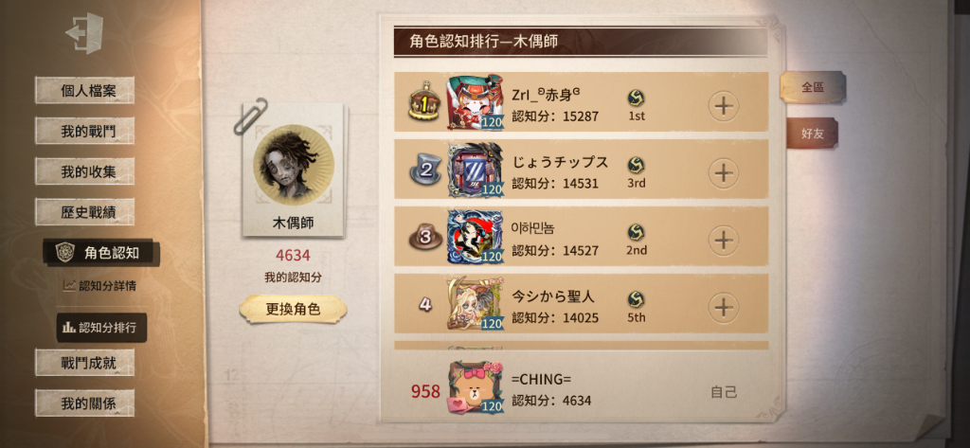Collapse the 角色認知 section
The height and width of the screenshot is (448, 970).
coord(101,253)
